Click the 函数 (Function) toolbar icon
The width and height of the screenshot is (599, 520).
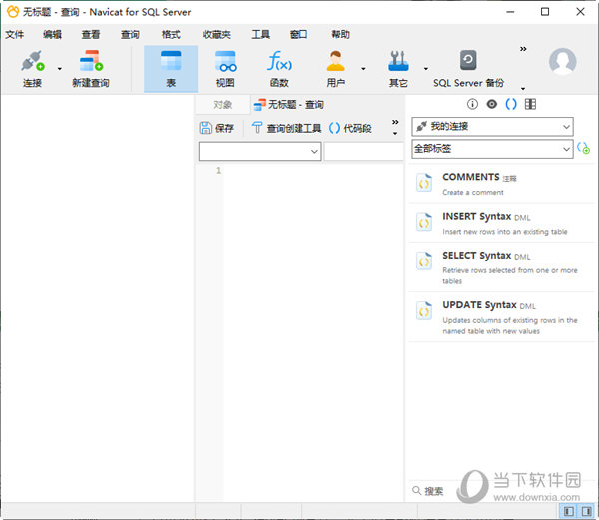point(279,66)
